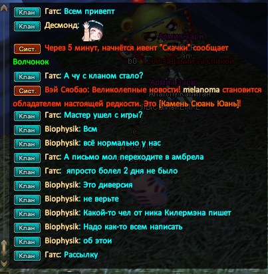Click the double-arrow chat resize handle
Screen dimensions: 268x274
(x=4, y=249)
